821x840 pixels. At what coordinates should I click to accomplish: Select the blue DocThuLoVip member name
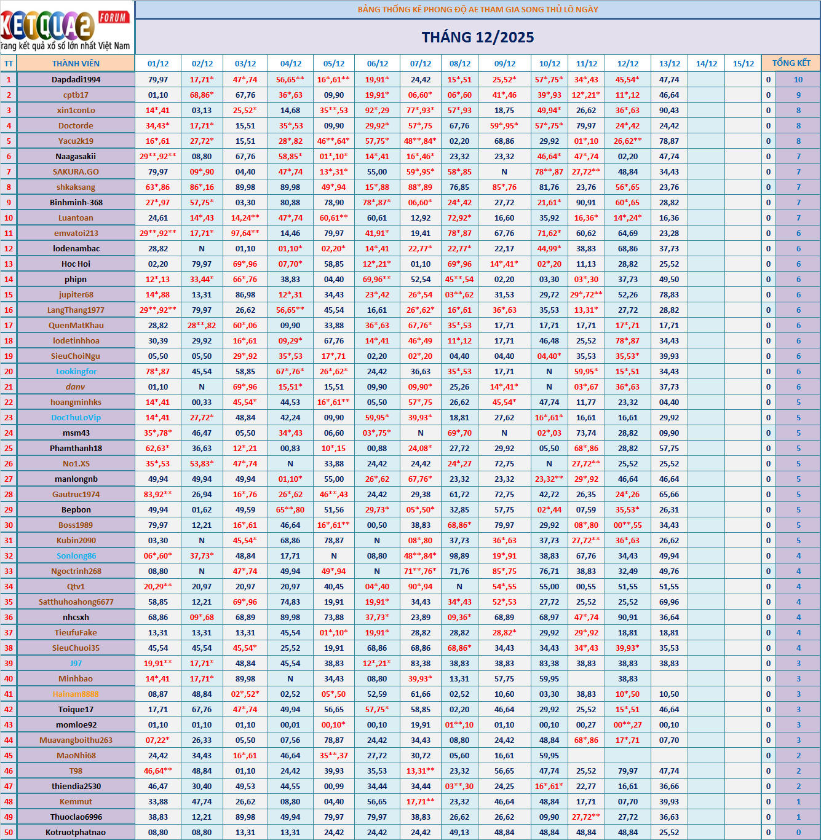pyautogui.click(x=76, y=417)
